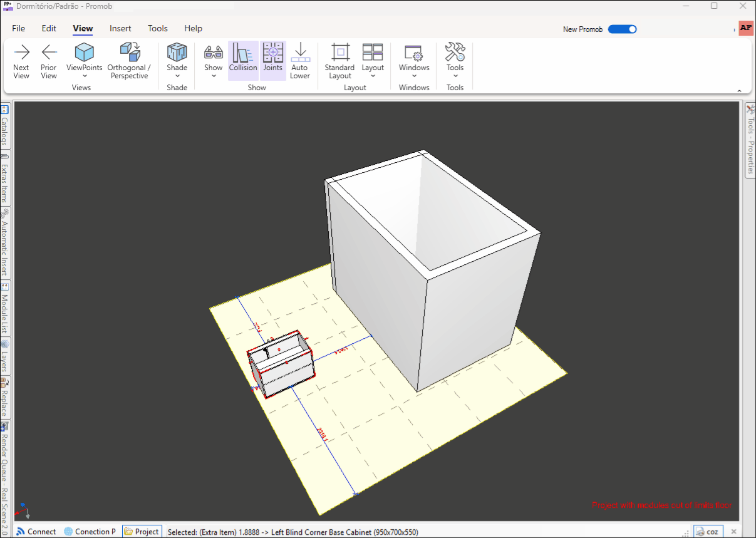Open the File menu

(19, 28)
